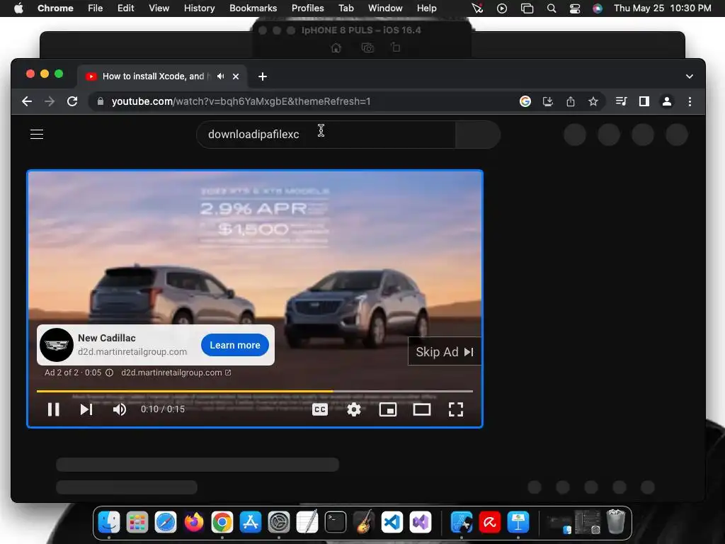The height and width of the screenshot is (544, 725).
Task: Mute tab via the speaker icon on tab
Action: pyautogui.click(x=221, y=76)
